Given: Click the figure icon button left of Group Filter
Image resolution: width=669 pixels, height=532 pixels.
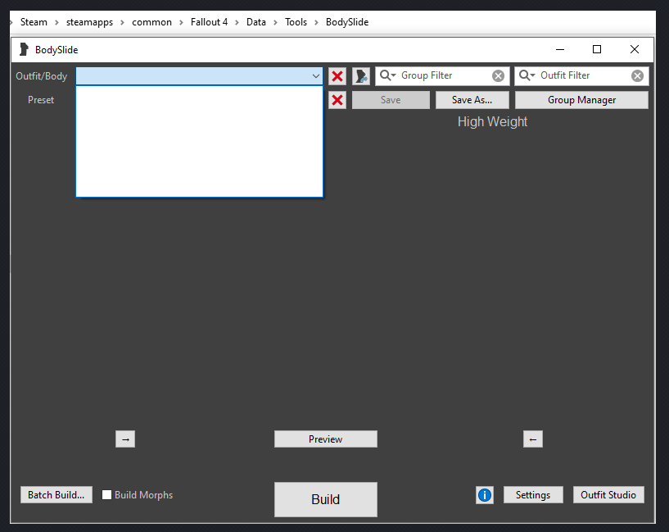Looking at the screenshot, I should pyautogui.click(x=361, y=76).
